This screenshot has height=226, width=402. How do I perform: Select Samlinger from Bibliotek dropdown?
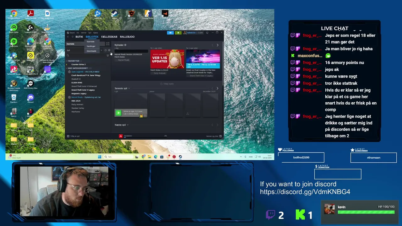[91, 46]
